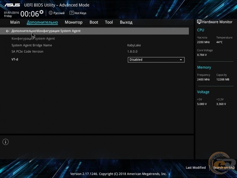Click System Agent Bridge Name row
The height and width of the screenshot is (178, 237).
pos(32,45)
